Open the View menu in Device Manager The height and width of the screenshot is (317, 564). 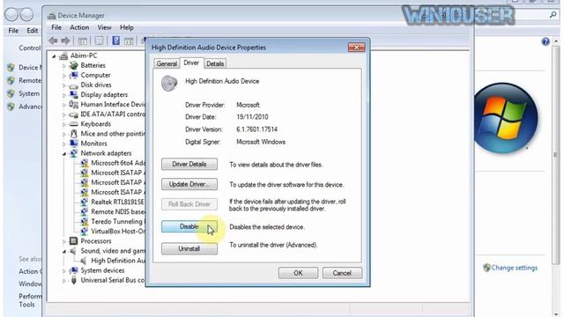104,27
